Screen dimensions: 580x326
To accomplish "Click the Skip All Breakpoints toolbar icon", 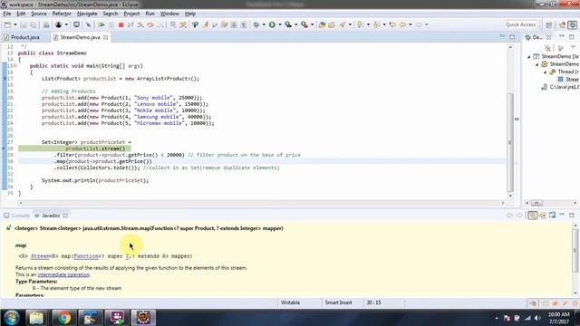I will 88,24.
